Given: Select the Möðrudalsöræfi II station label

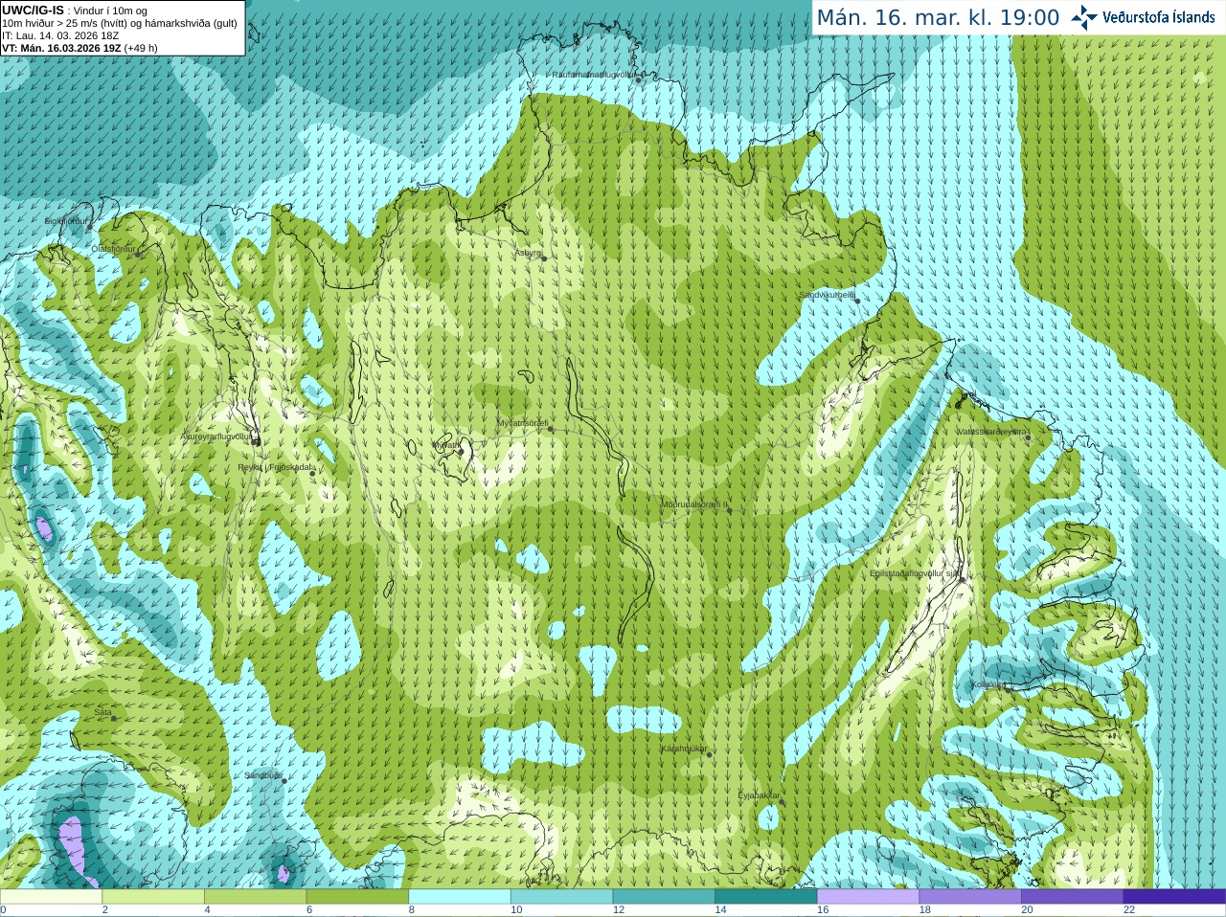Looking at the screenshot, I should tap(694, 504).
